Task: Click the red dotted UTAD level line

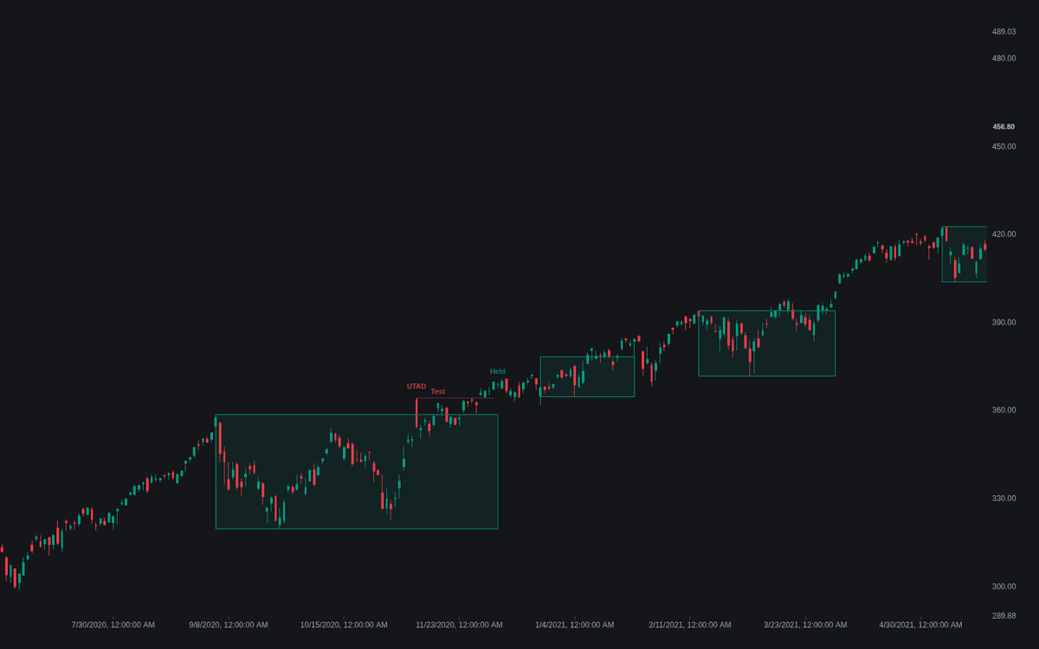Action: 455,398
